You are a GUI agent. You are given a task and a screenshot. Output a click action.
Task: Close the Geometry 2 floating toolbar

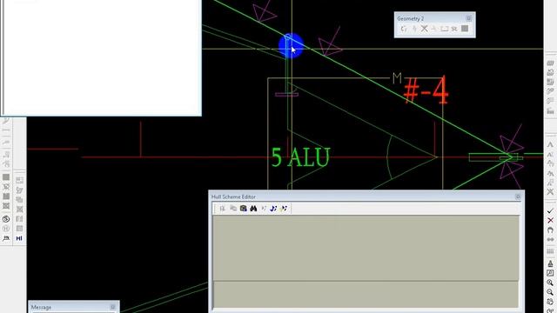[x=468, y=18]
